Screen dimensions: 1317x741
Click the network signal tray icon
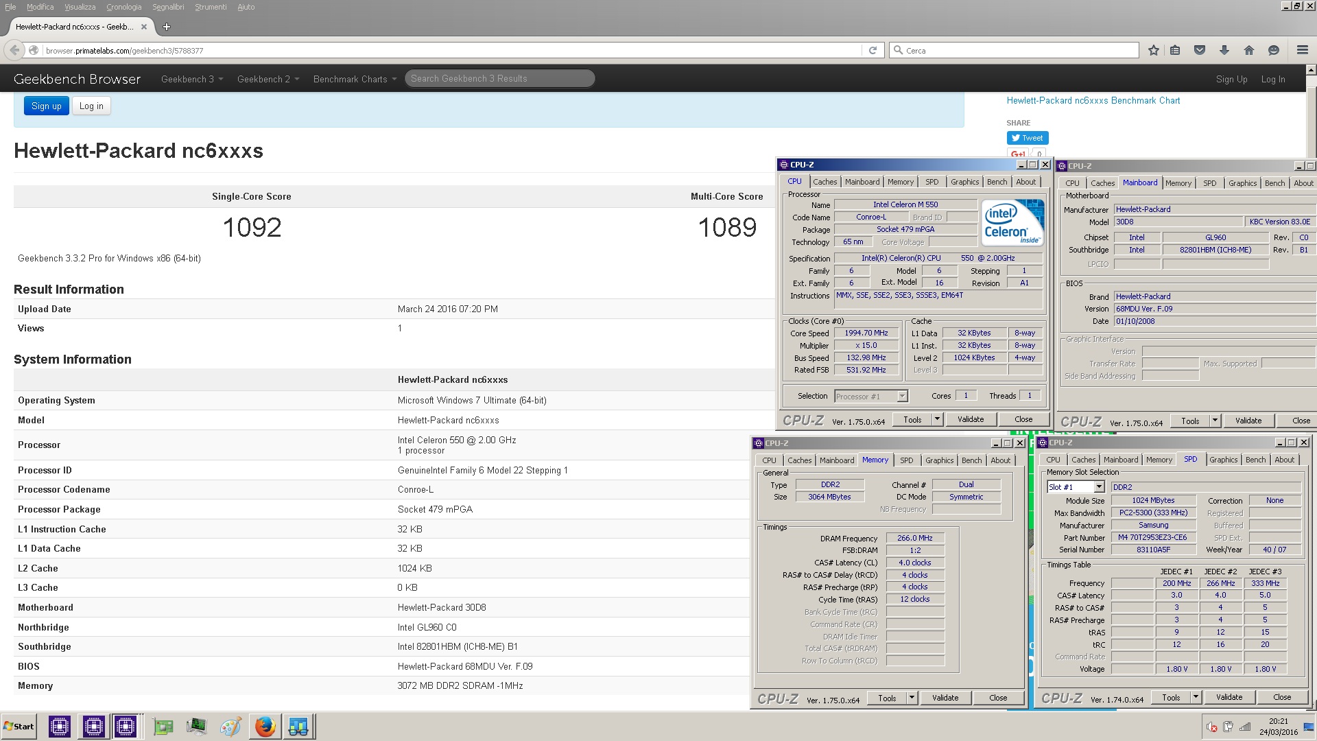pyautogui.click(x=1245, y=727)
